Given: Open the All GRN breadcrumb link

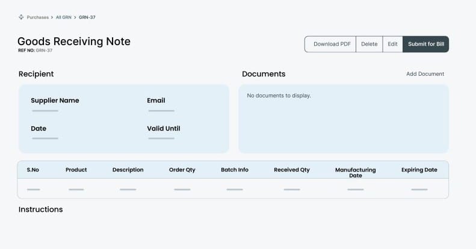Looking at the screenshot, I should click(63, 17).
